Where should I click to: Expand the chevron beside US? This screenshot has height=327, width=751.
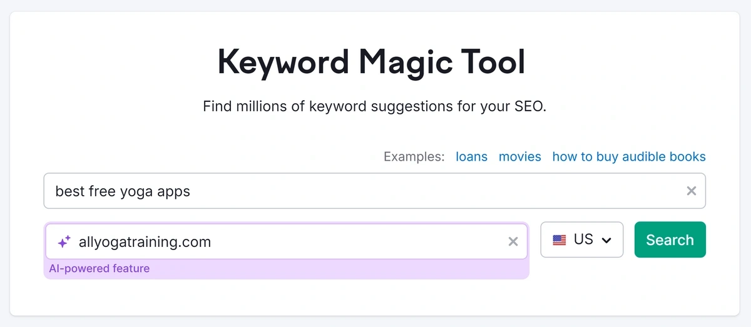(606, 240)
